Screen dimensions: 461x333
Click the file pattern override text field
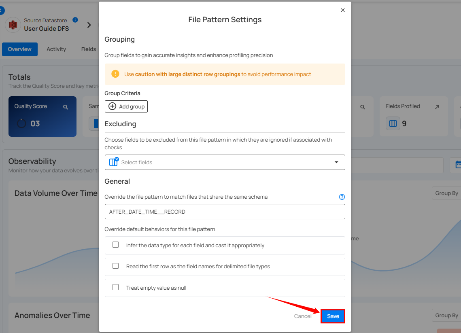pos(225,212)
